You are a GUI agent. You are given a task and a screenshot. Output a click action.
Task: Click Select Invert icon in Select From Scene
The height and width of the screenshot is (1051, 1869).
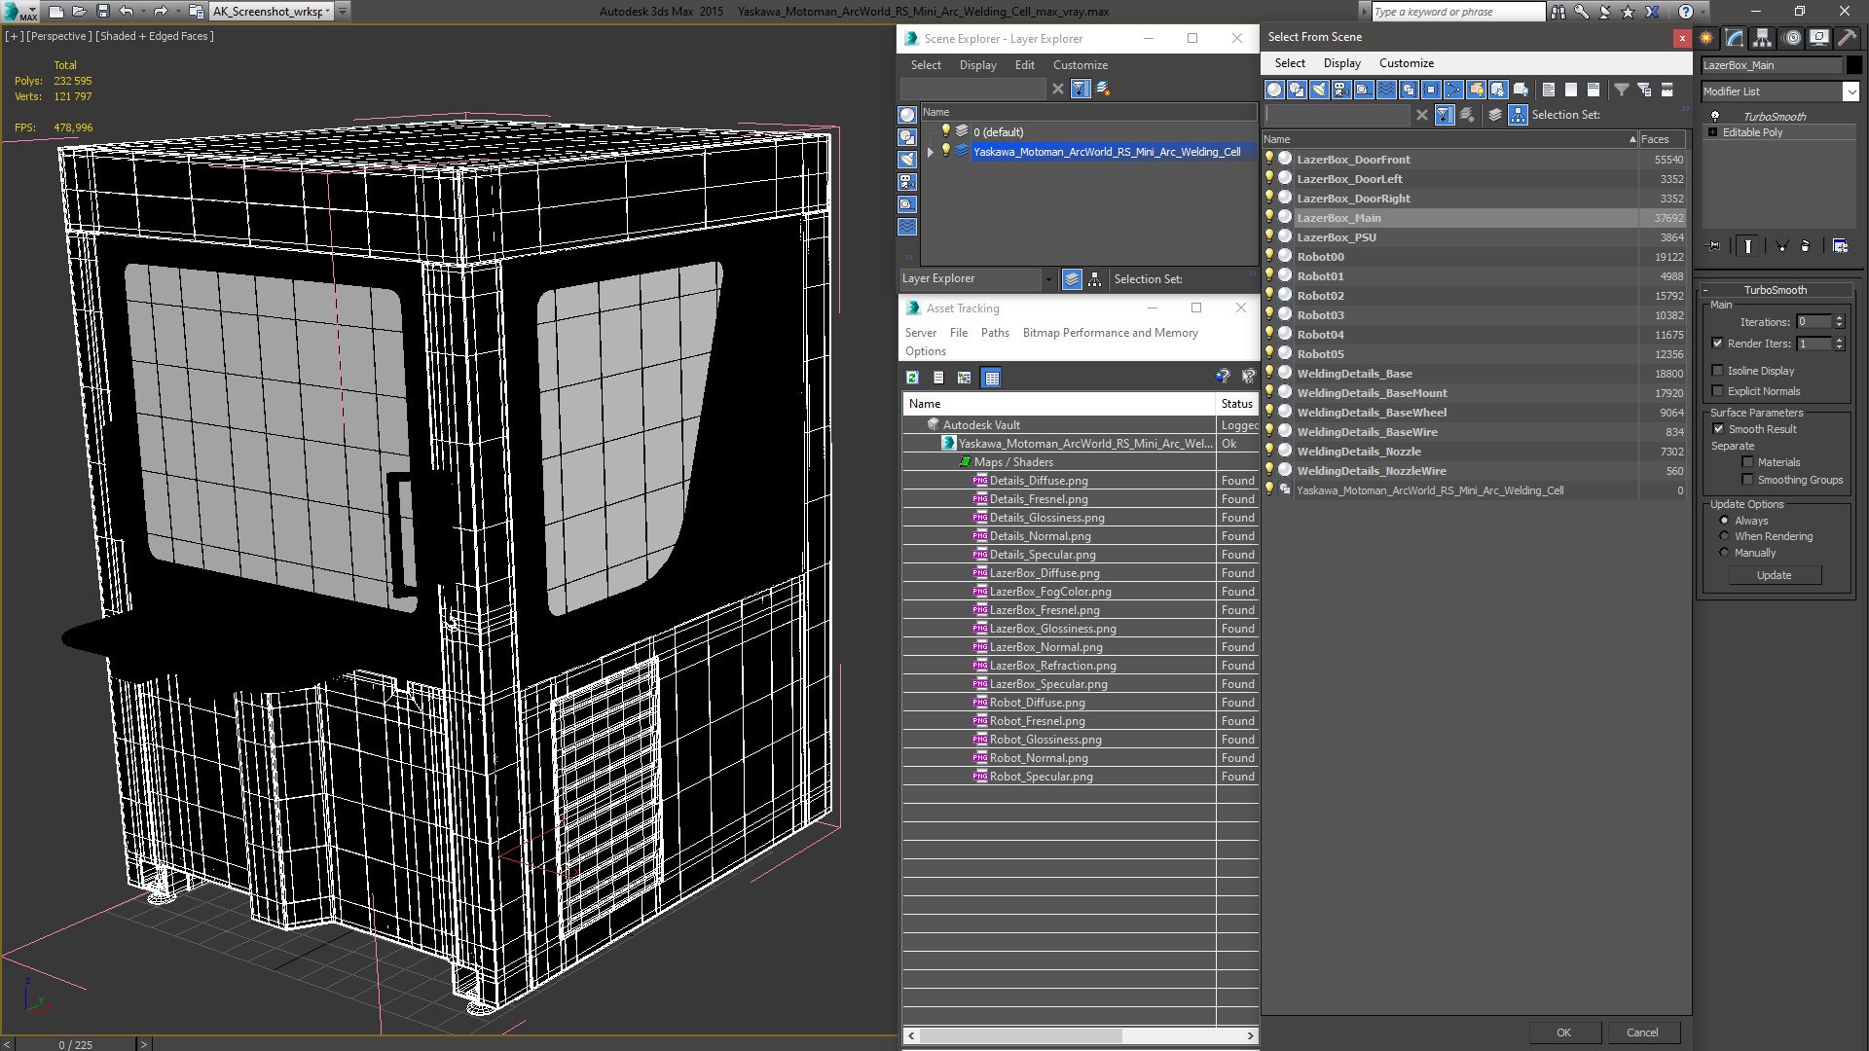(1594, 90)
